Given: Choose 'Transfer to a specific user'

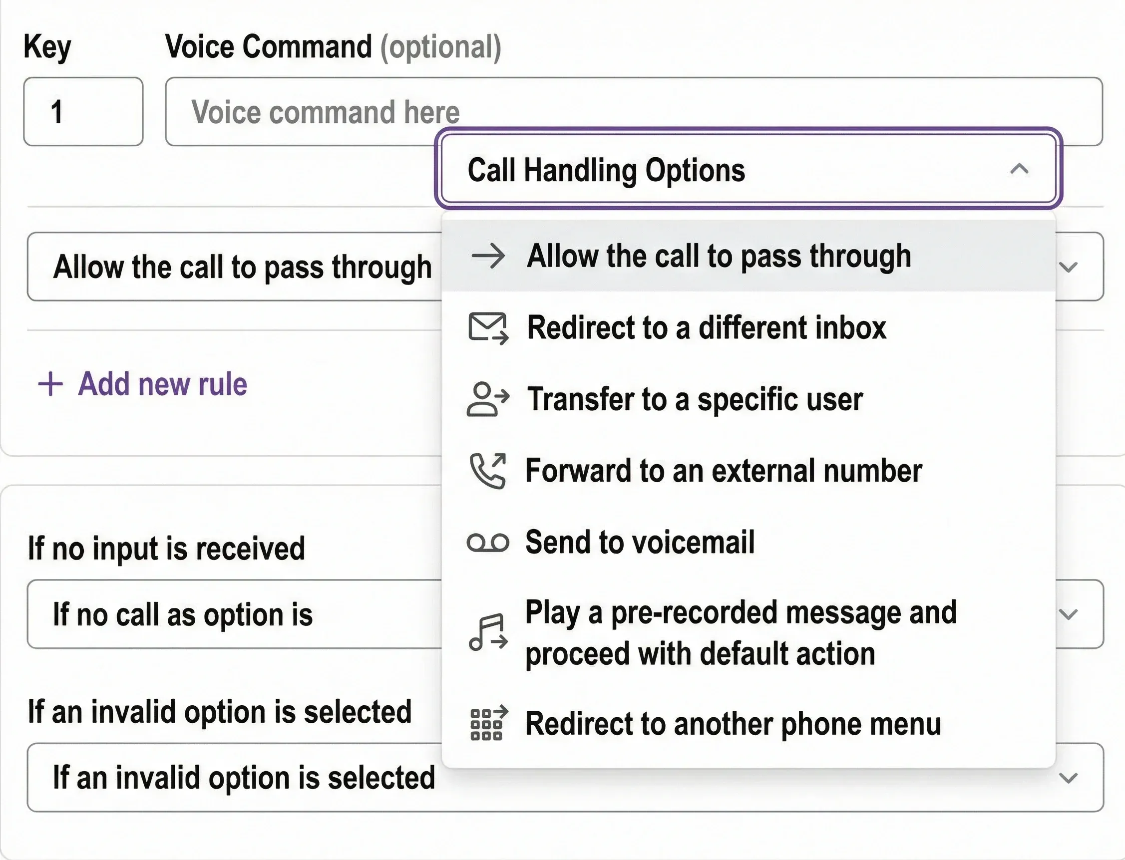Looking at the screenshot, I should point(695,399).
